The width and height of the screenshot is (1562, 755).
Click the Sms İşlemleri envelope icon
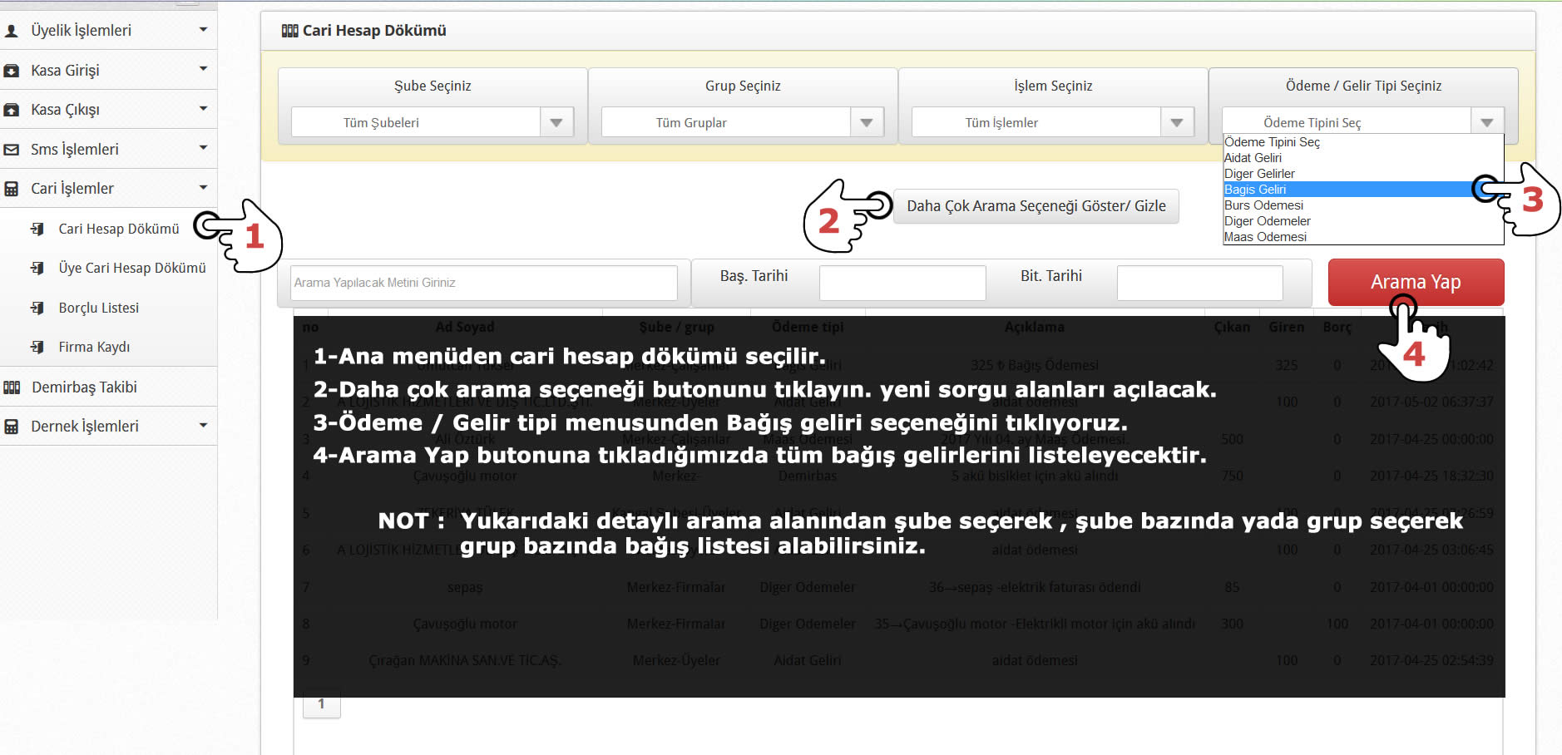click(12, 150)
